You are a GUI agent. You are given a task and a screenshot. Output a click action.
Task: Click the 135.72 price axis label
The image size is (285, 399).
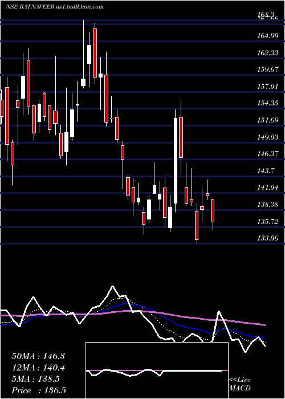coord(268,221)
